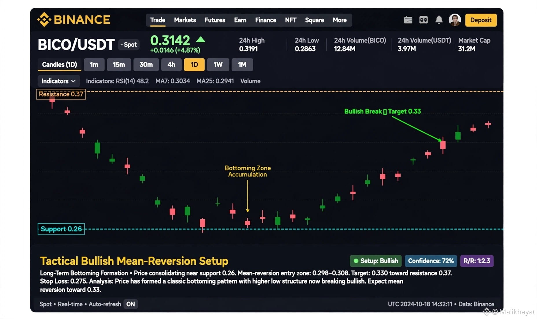Click the current price 0.3142
This screenshot has width=537, height=319.
[x=170, y=40]
